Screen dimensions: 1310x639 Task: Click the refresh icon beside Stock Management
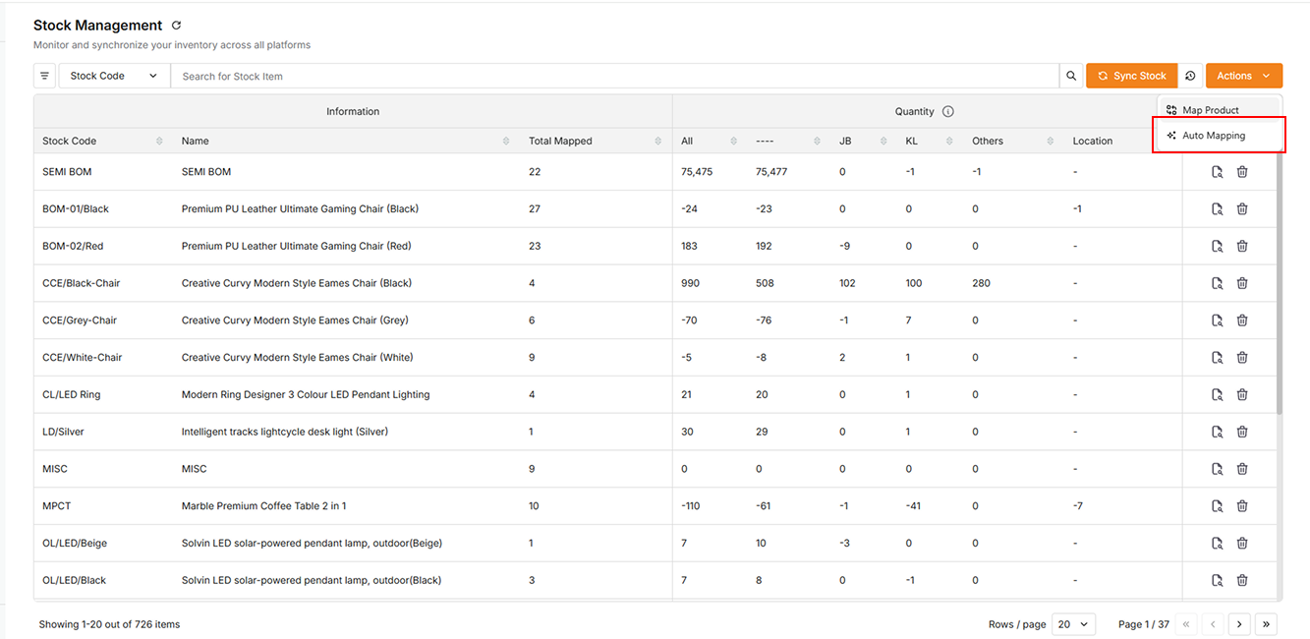[176, 26]
